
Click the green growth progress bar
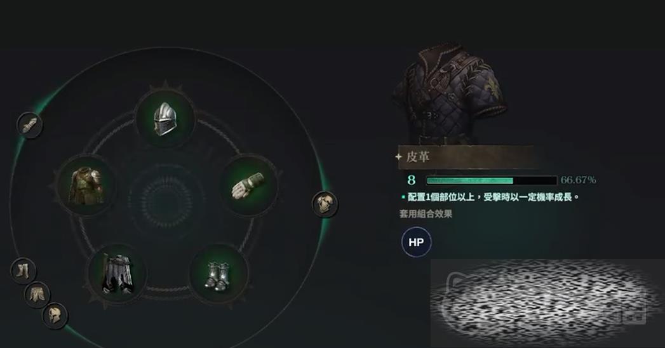coord(492,180)
